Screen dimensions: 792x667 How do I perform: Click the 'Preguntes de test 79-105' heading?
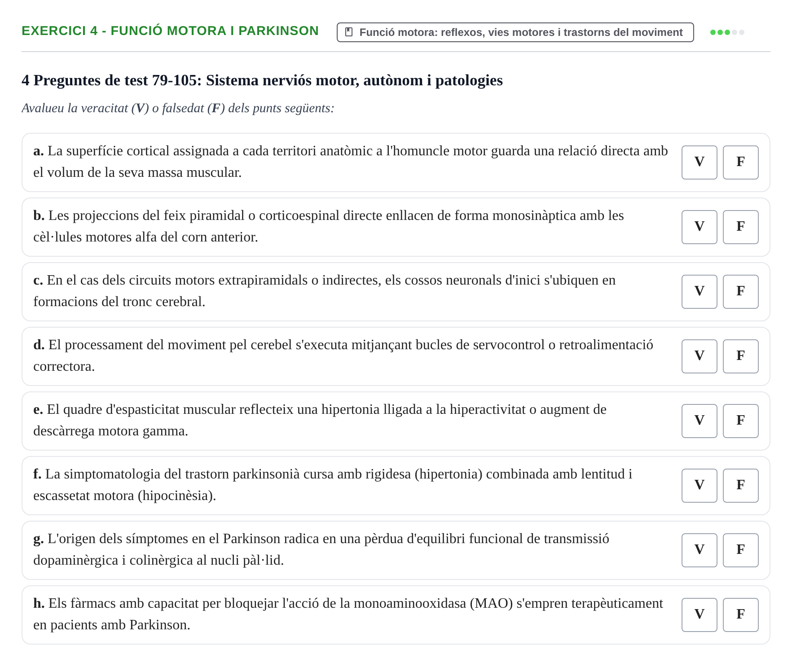(x=262, y=80)
